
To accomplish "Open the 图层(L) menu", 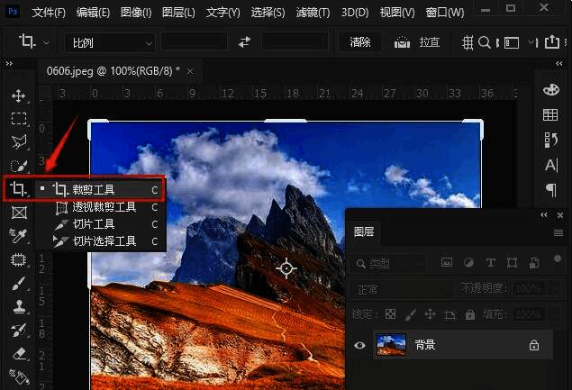I will [178, 13].
